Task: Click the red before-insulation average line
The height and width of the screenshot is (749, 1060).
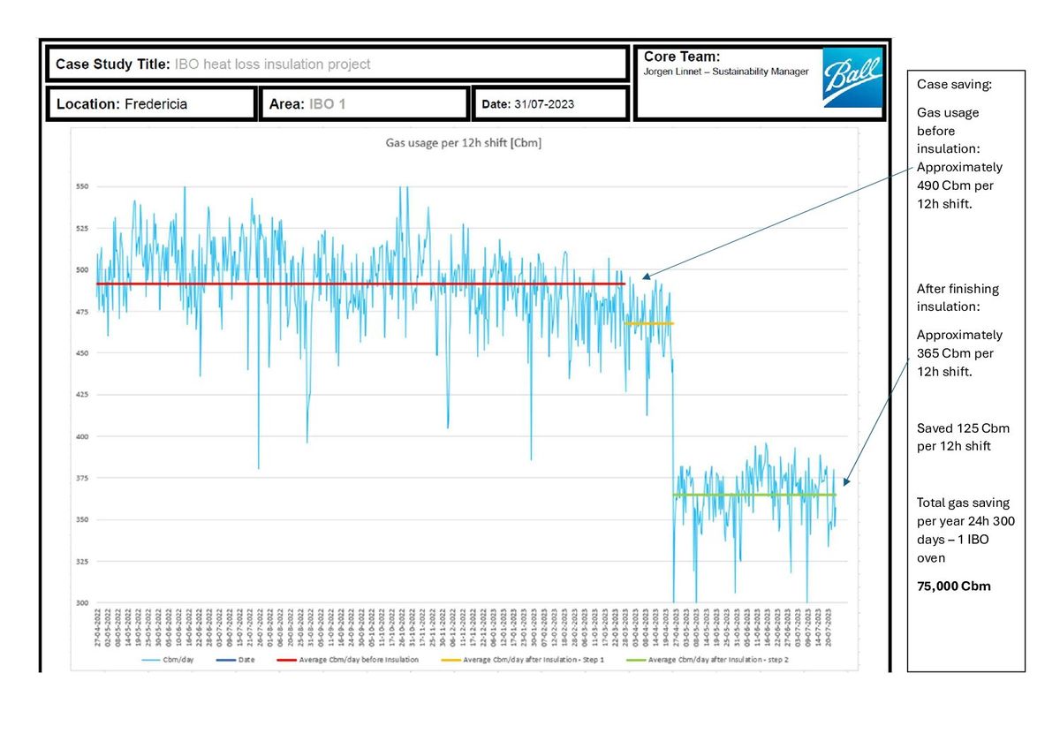Action: pyautogui.click(x=360, y=284)
